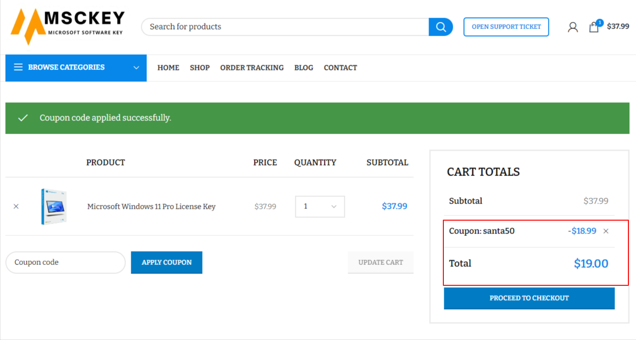
Task: Focus the Coupon code input field
Action: [65, 262]
